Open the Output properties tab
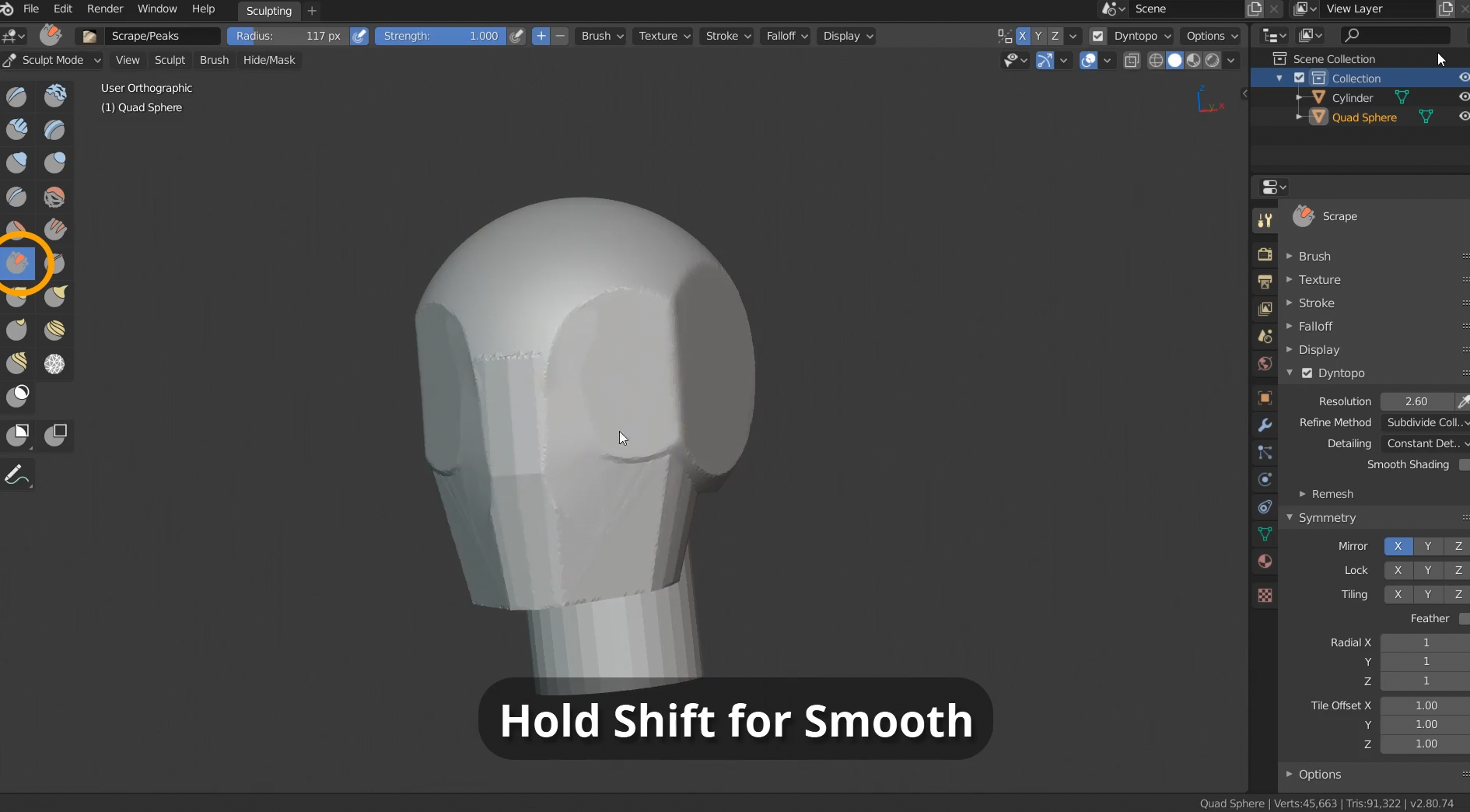 click(1265, 282)
